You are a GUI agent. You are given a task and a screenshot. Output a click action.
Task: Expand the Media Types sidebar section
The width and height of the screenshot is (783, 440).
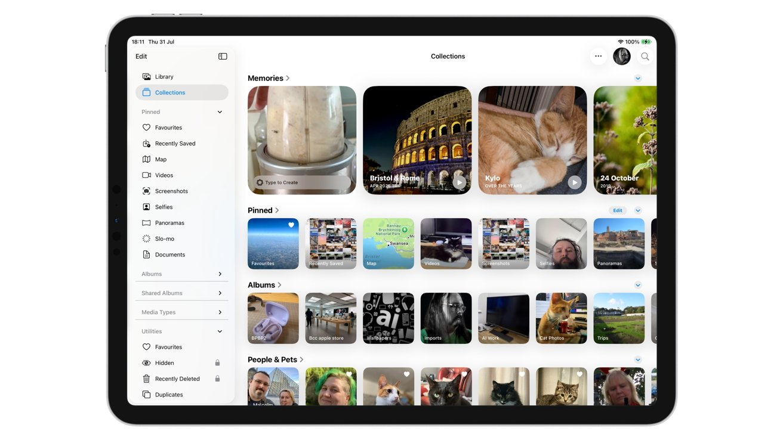(x=220, y=312)
